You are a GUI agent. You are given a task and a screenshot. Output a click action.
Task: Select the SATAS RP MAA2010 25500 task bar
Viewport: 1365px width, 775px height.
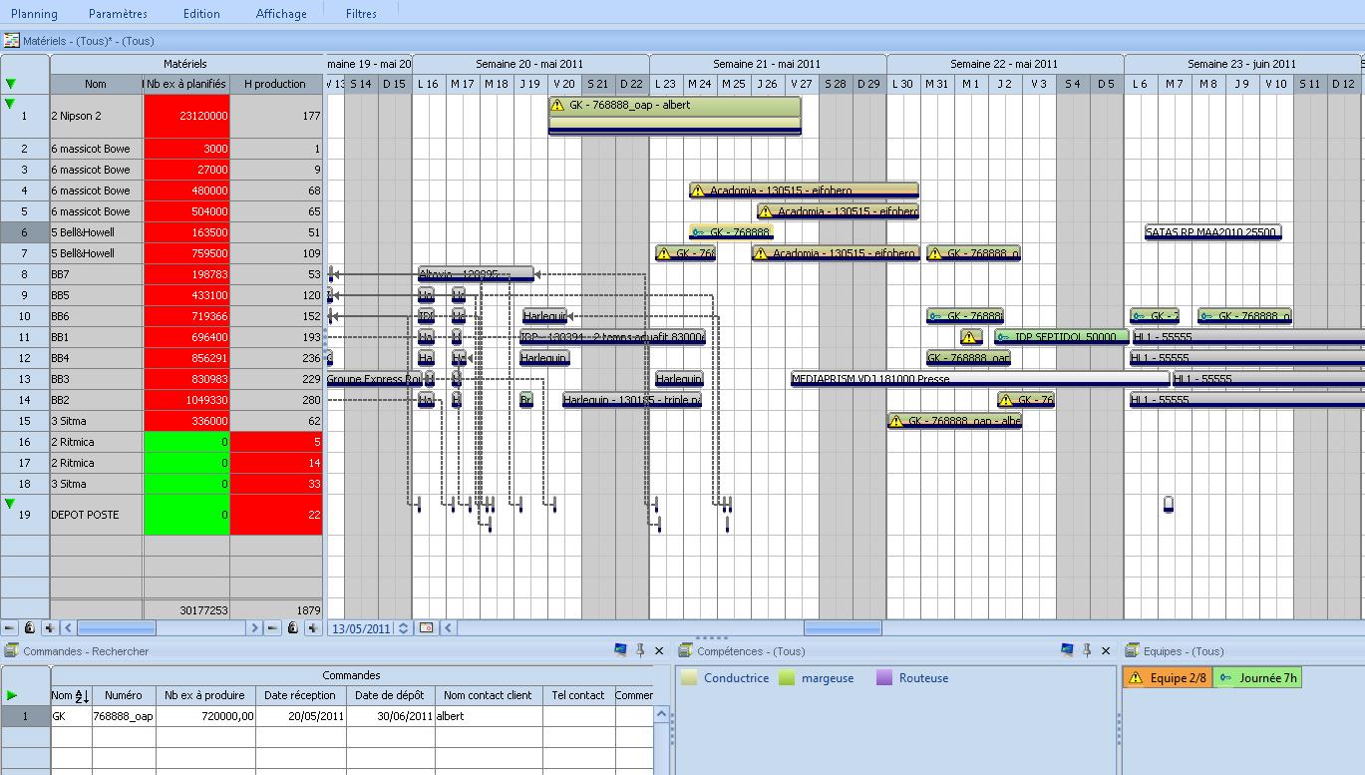tap(1213, 232)
